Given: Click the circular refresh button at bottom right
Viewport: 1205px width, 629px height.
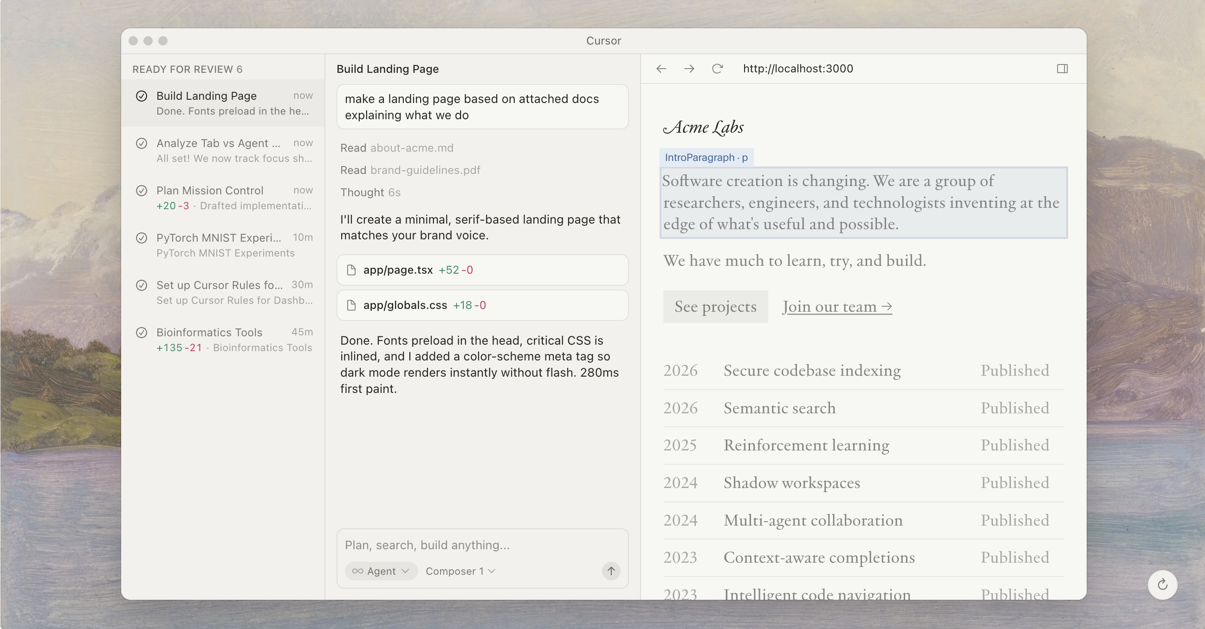Looking at the screenshot, I should pos(1162,584).
